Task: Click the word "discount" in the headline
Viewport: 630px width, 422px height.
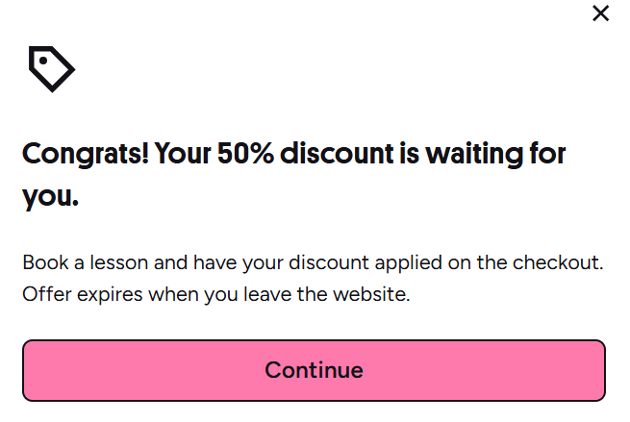Action: coord(337,154)
